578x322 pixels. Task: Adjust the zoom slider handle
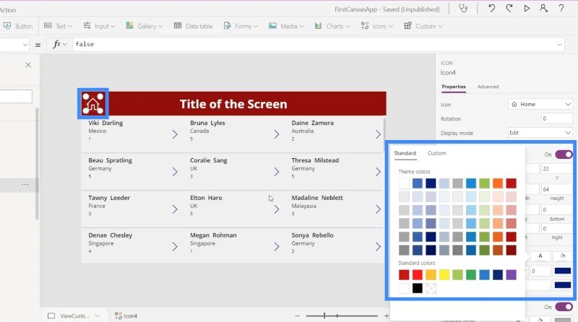click(324, 316)
